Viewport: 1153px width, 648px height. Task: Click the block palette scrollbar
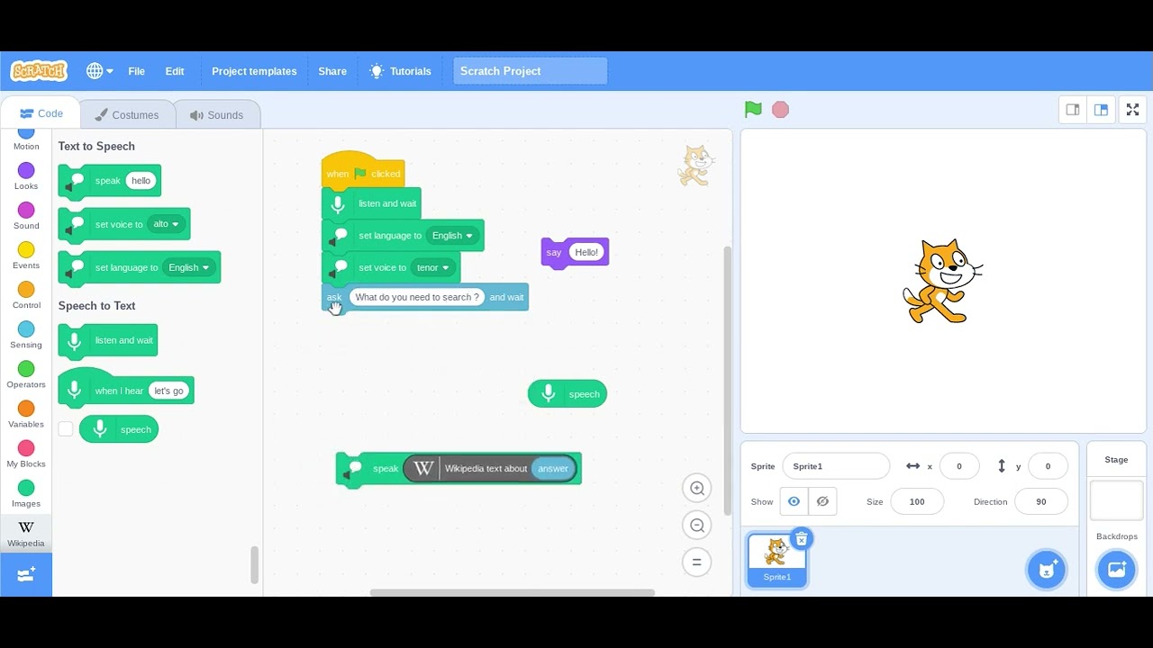click(x=254, y=564)
